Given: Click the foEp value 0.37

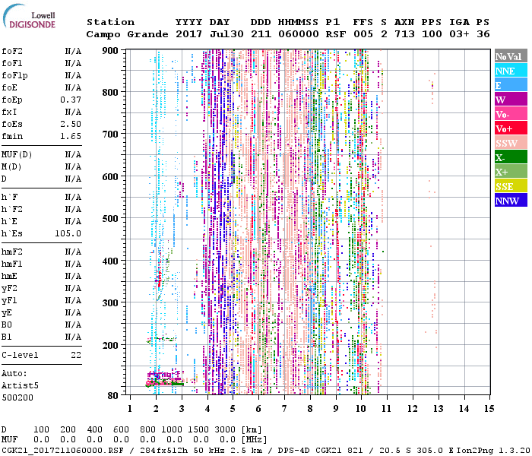Looking at the screenshot, I should [71, 100].
